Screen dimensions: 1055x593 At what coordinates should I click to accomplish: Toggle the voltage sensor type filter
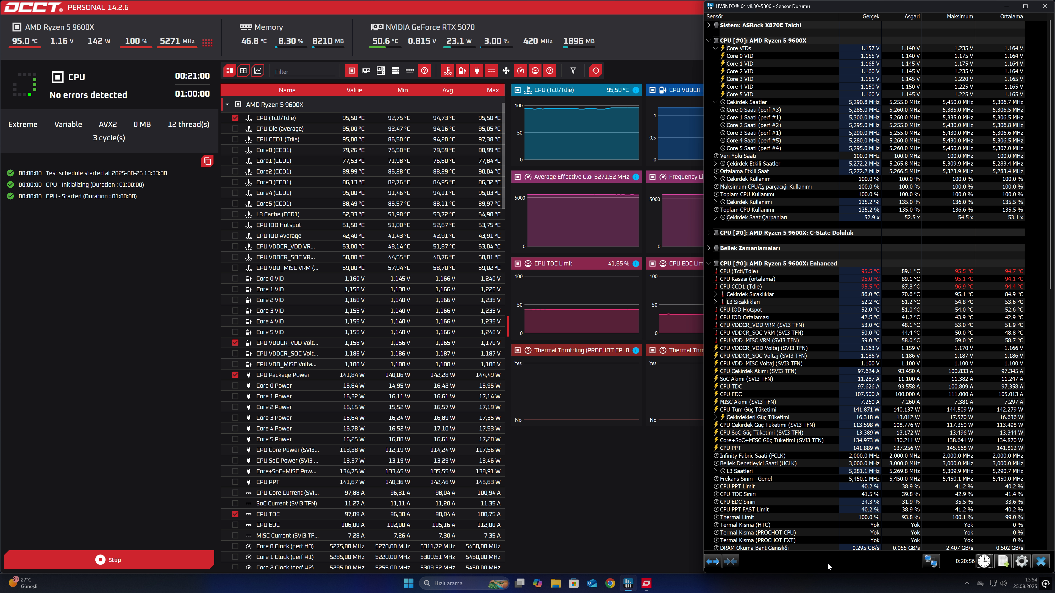[x=462, y=71]
